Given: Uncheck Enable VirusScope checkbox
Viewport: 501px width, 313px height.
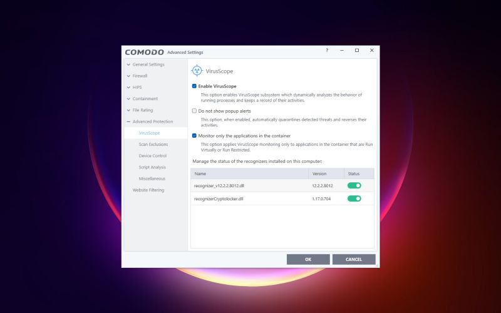Looking at the screenshot, I should 194,86.
